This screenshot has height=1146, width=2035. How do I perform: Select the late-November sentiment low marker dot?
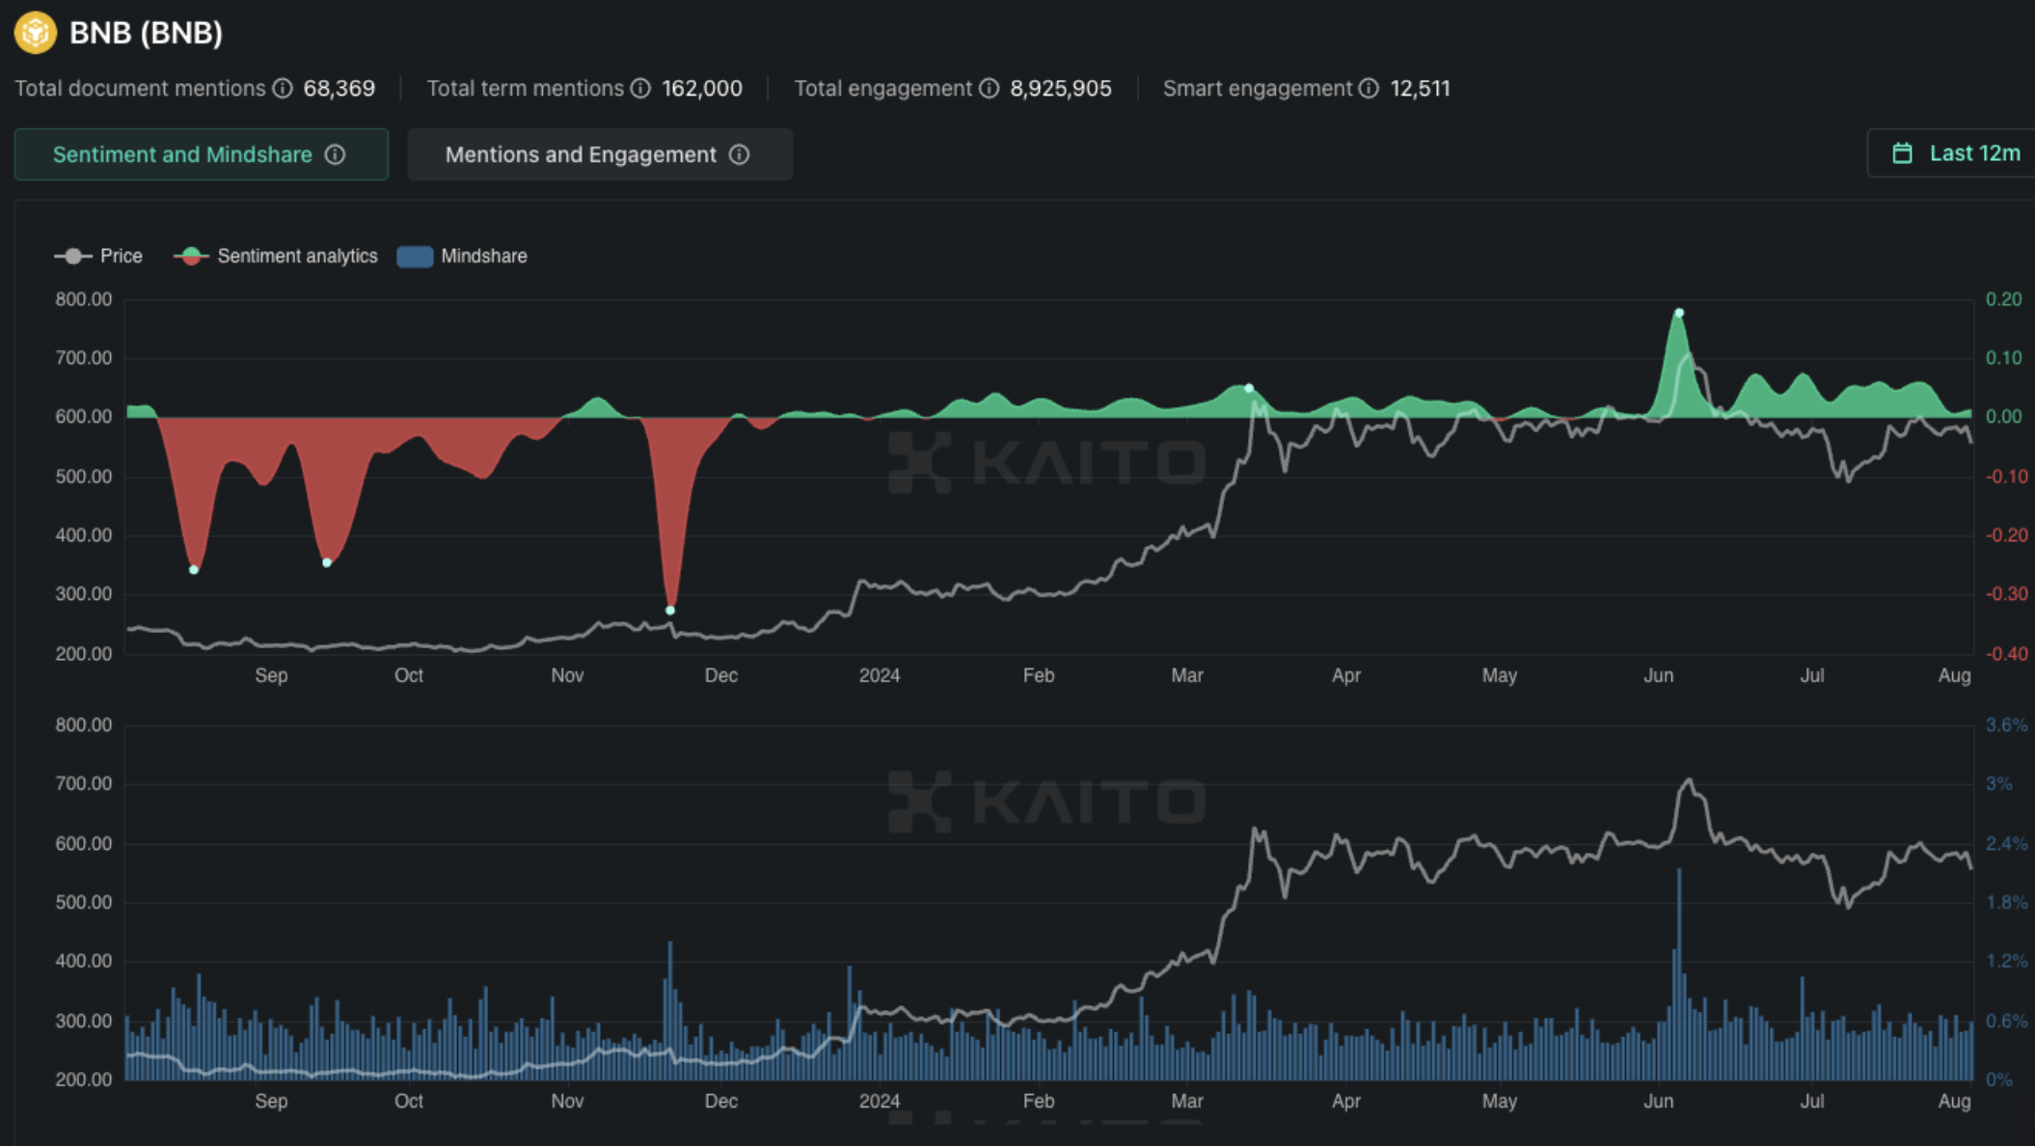point(670,611)
